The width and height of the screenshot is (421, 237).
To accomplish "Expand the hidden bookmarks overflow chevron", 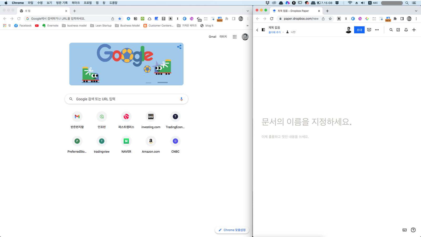I will coord(247,25).
